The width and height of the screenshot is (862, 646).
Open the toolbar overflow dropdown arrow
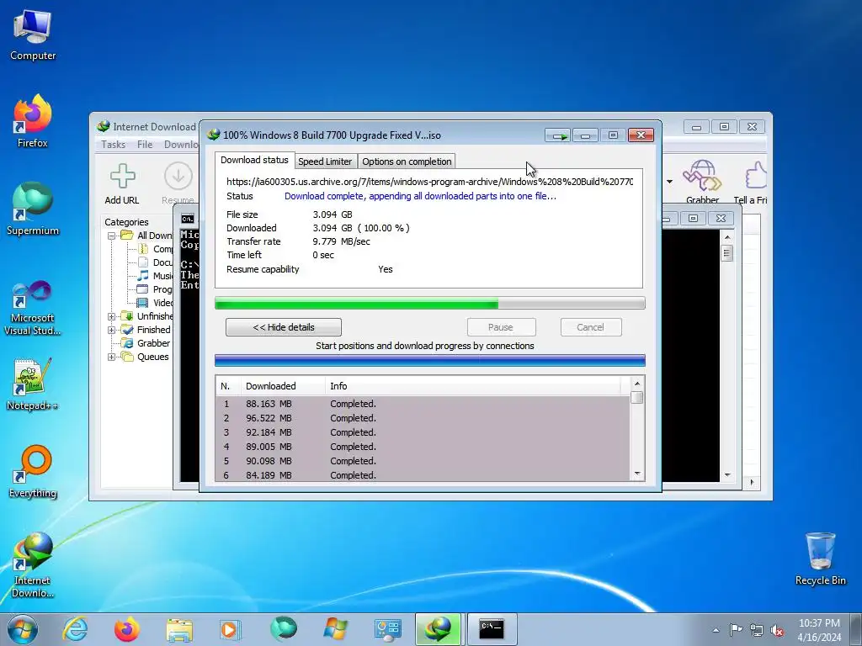tap(669, 182)
